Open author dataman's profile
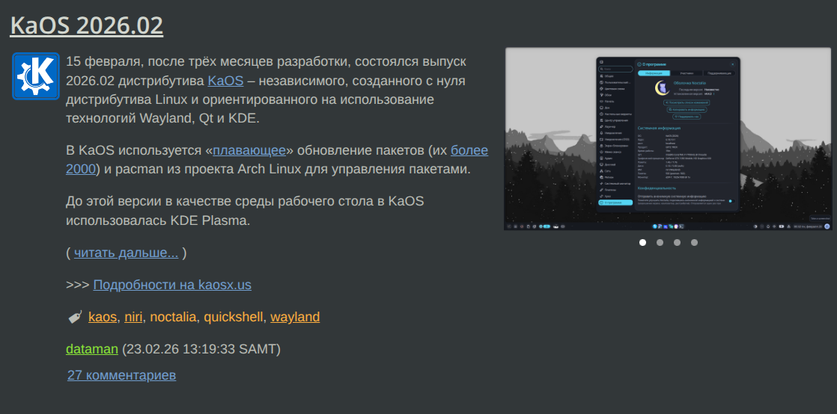Viewport: 837px width, 414px height. coord(92,349)
